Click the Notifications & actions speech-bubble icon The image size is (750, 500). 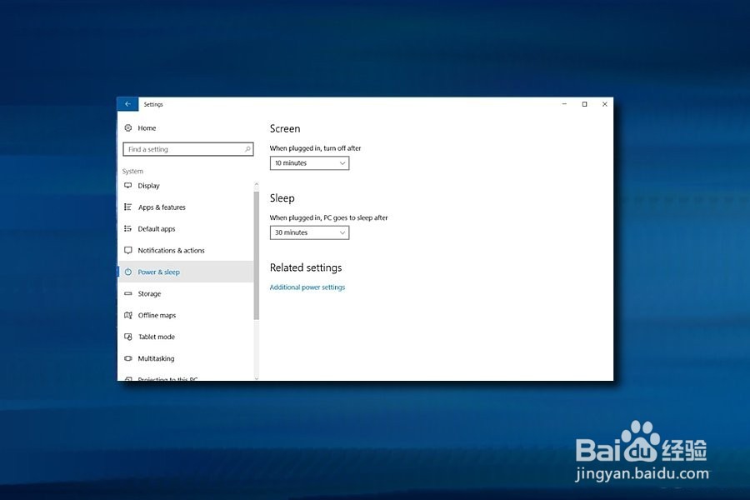point(127,250)
